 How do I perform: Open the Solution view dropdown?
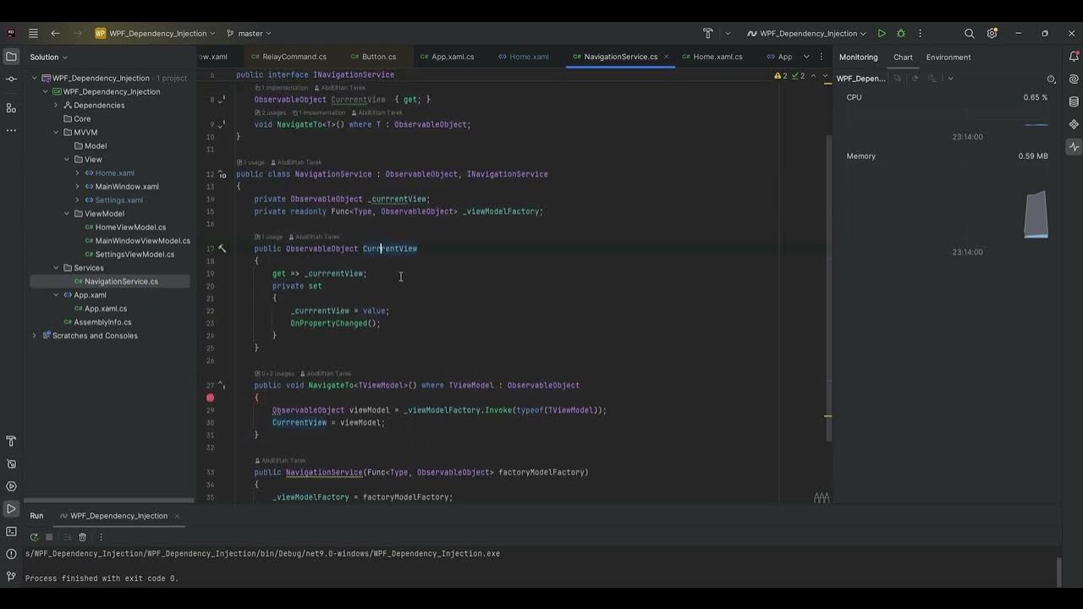point(49,57)
